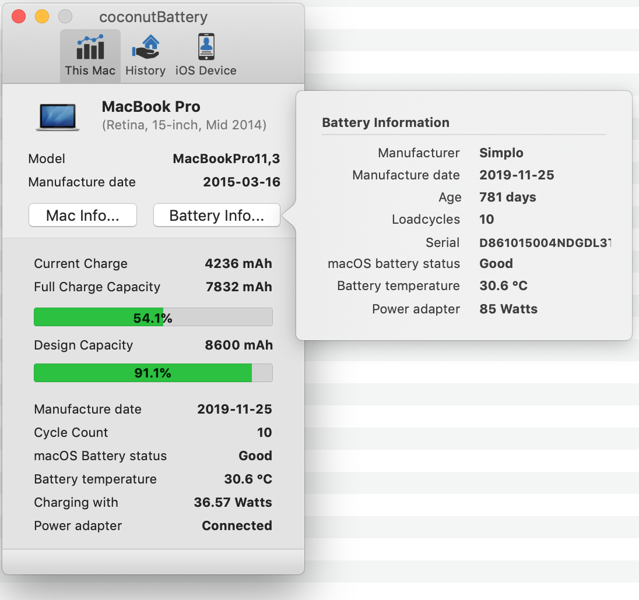Click the Loadcycles label in popover

(426, 220)
